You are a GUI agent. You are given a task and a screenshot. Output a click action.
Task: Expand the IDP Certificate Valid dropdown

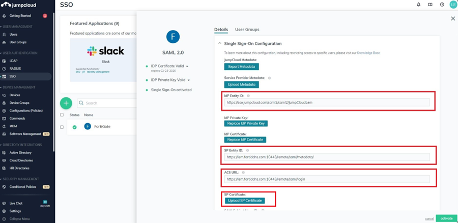(187, 66)
